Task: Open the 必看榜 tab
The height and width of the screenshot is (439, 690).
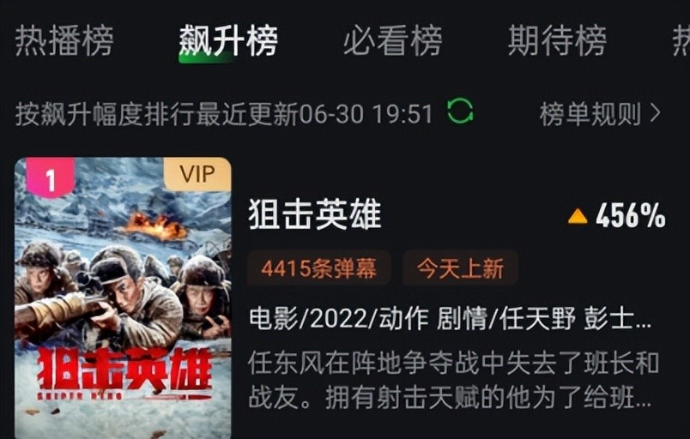Action: point(392,41)
